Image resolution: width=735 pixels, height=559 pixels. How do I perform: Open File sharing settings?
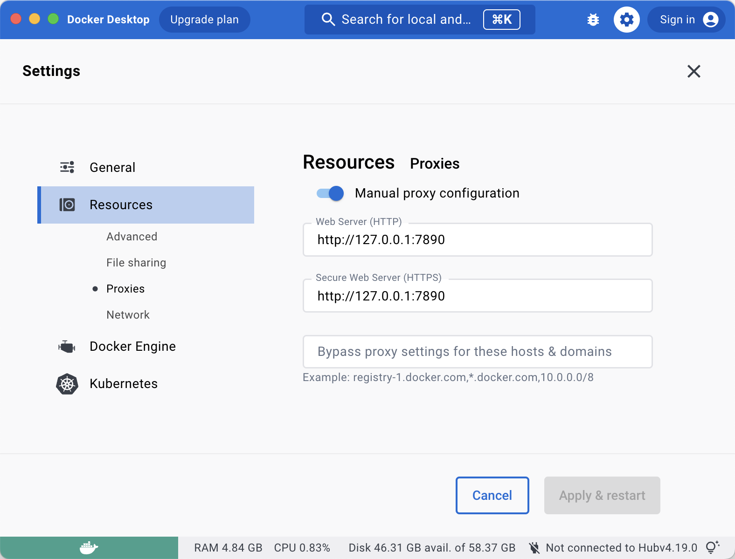(136, 263)
